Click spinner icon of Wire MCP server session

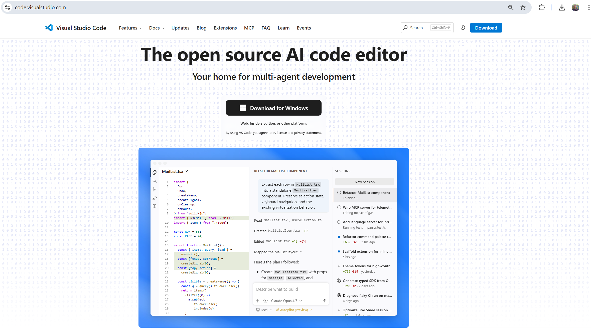pyautogui.click(x=339, y=207)
